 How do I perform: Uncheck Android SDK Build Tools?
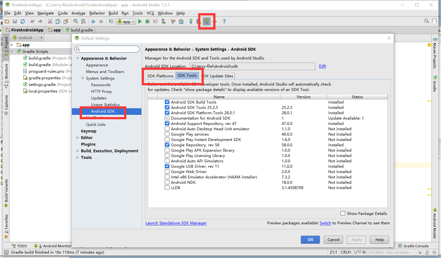pos(167,102)
